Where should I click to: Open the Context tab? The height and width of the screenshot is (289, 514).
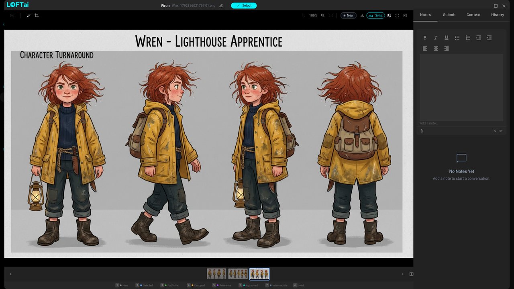473,15
